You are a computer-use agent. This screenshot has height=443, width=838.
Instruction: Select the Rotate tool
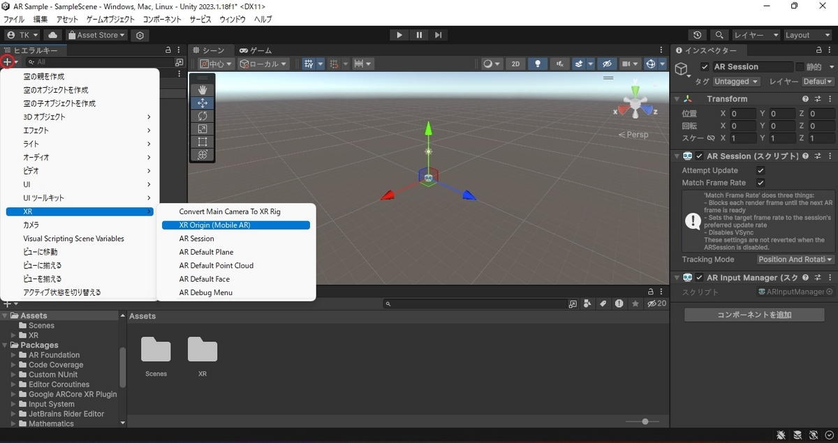click(x=203, y=116)
